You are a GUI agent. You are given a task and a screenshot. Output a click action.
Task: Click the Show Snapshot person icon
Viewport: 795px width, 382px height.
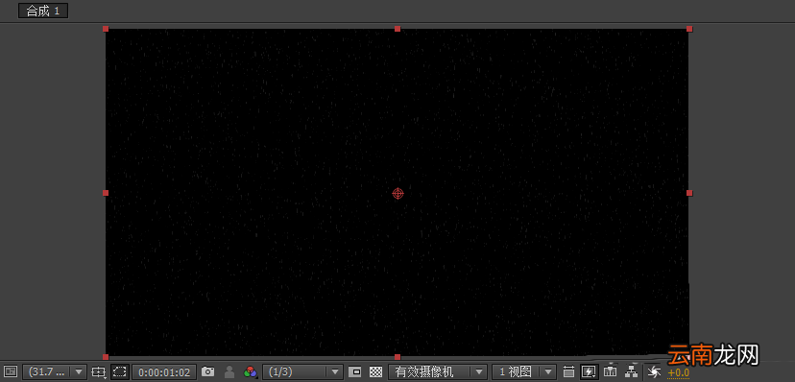[x=229, y=371]
